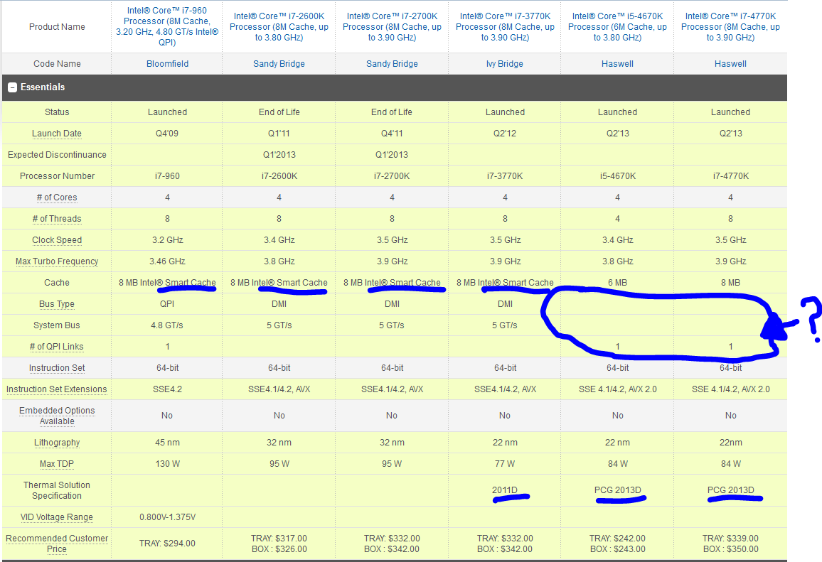Follow the Ivy Bridge code name link

tap(505, 64)
